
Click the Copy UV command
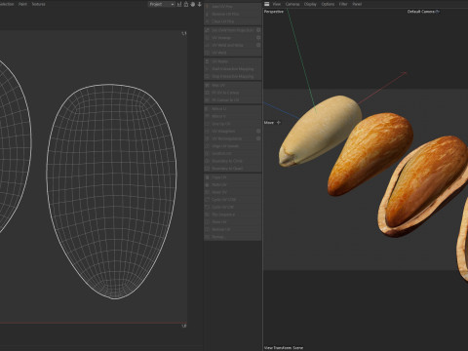pyautogui.click(x=233, y=177)
